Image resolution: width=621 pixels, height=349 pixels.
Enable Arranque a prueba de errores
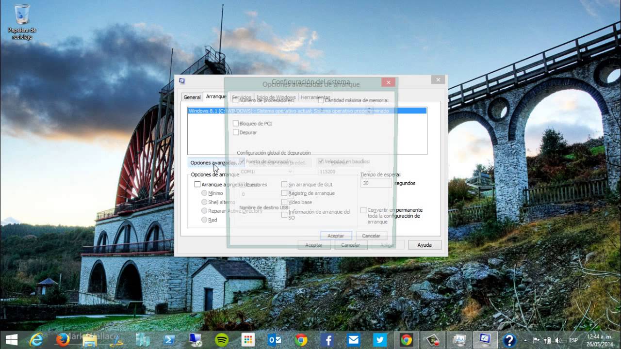pyautogui.click(x=197, y=184)
